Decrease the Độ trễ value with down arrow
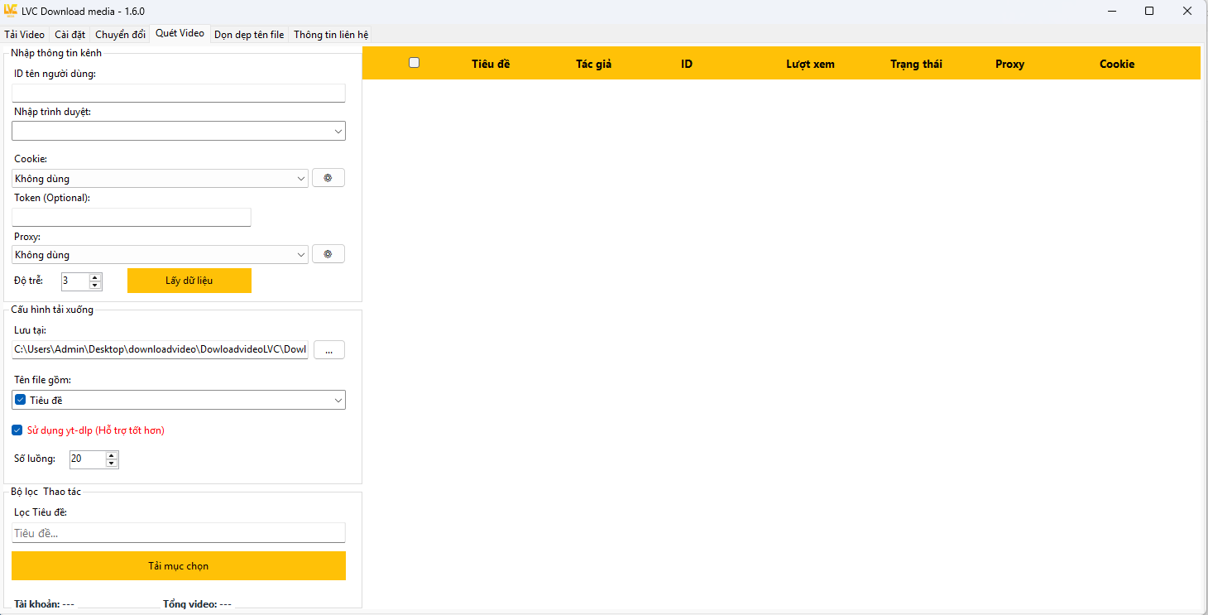 95,286
